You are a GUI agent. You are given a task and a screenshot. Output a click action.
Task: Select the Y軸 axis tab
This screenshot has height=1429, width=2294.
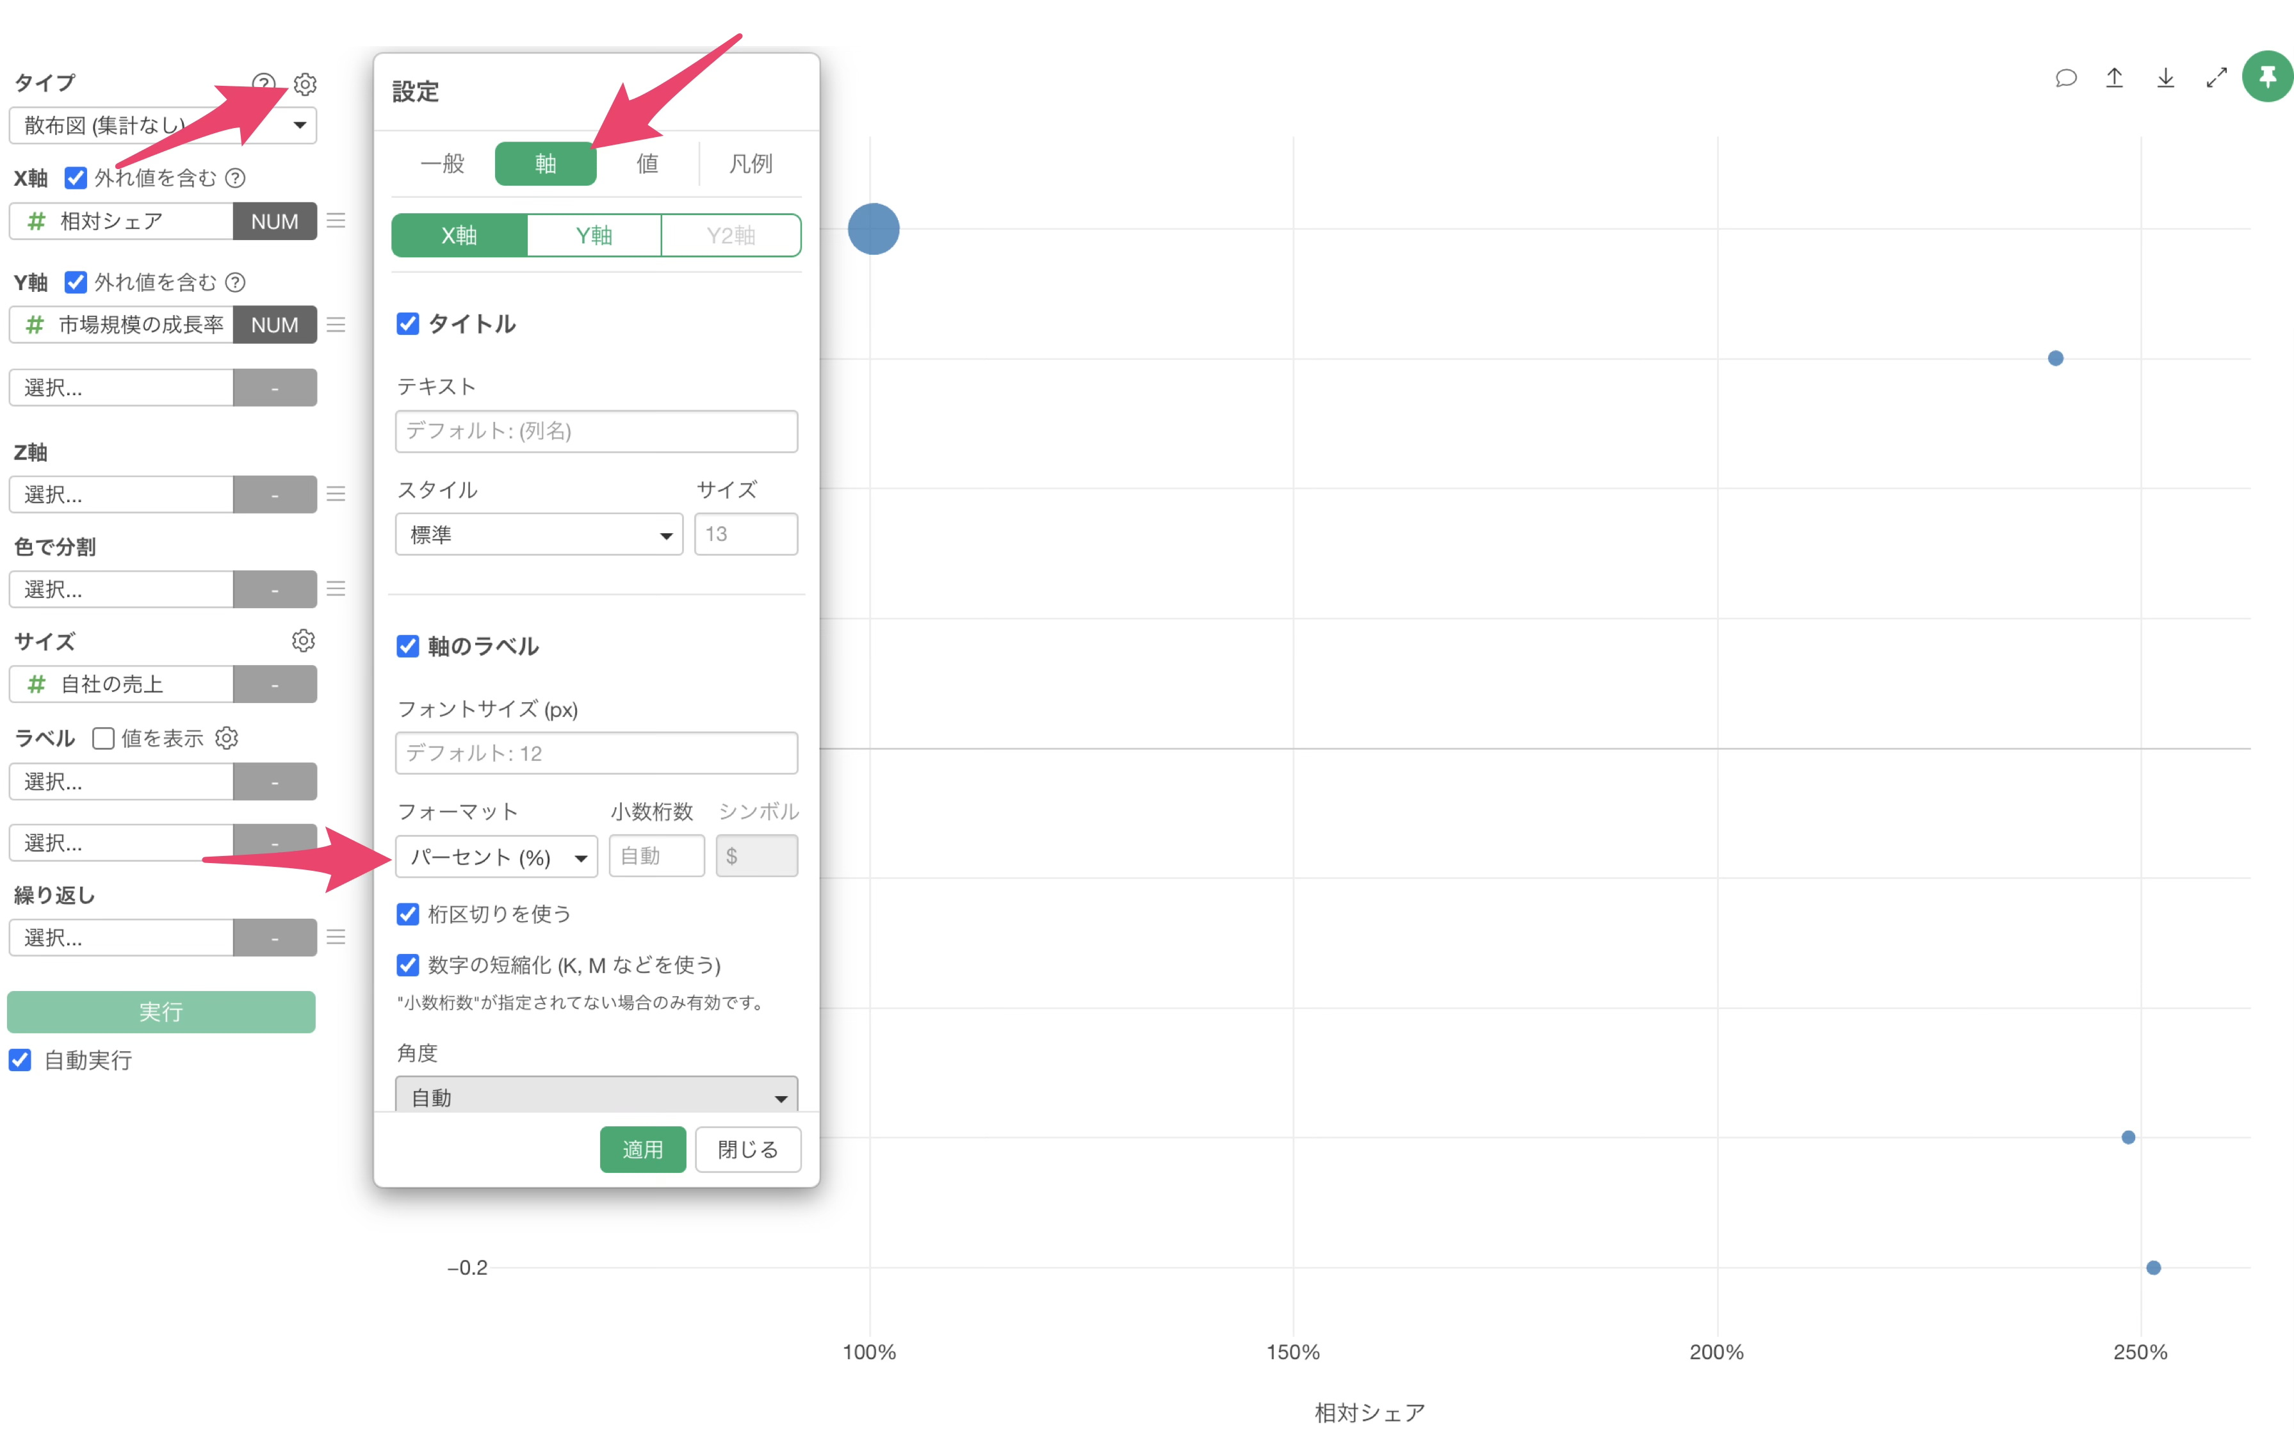594,236
